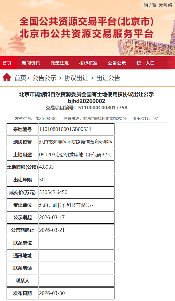Viewport: 175px width, 301px height.
Task: Select the 土地面积(公顷) label cell
Action: [23, 167]
